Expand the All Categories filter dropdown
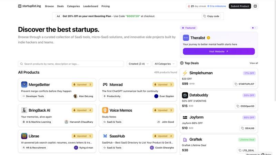This screenshot has height=155, width=276. 165,64
